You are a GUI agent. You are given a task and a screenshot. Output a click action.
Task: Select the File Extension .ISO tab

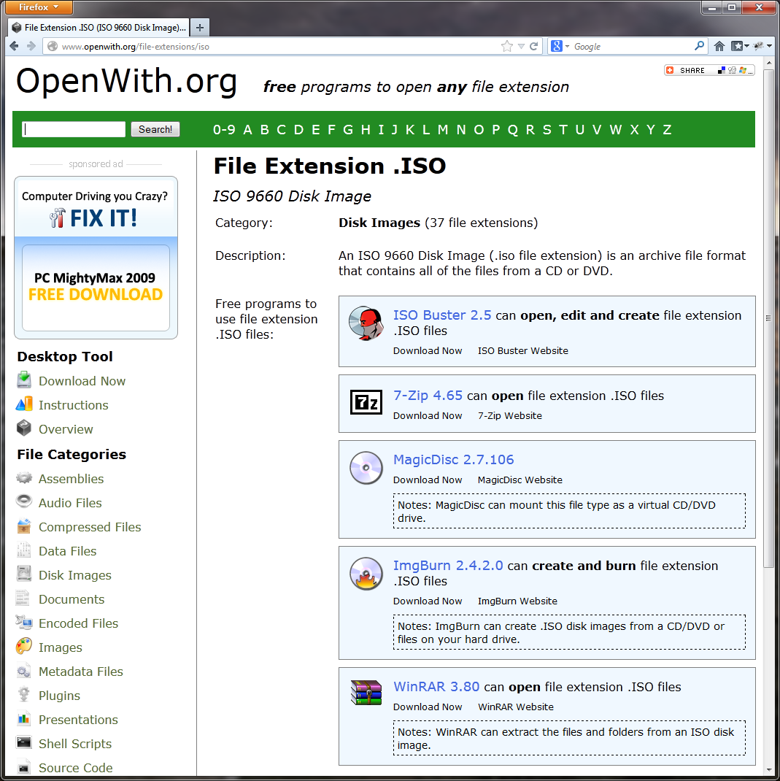tap(99, 28)
